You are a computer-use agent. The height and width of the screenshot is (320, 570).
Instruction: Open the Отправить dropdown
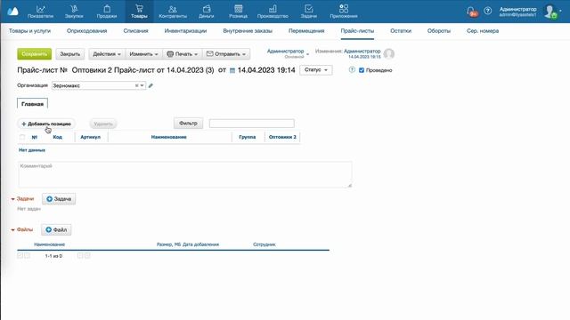(x=225, y=54)
